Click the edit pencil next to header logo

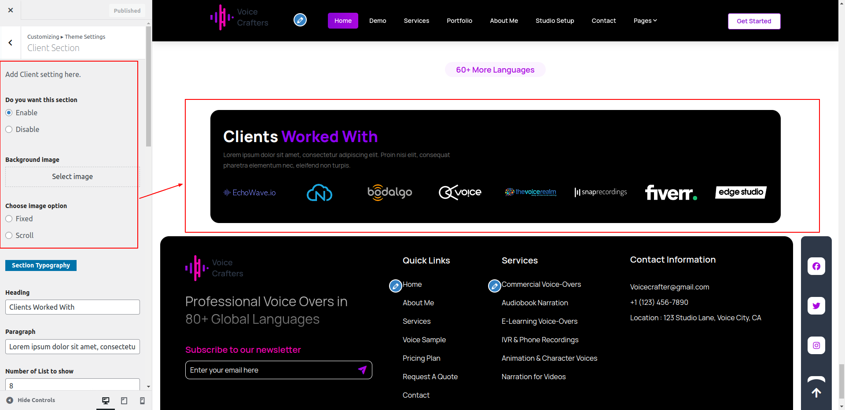[300, 20]
